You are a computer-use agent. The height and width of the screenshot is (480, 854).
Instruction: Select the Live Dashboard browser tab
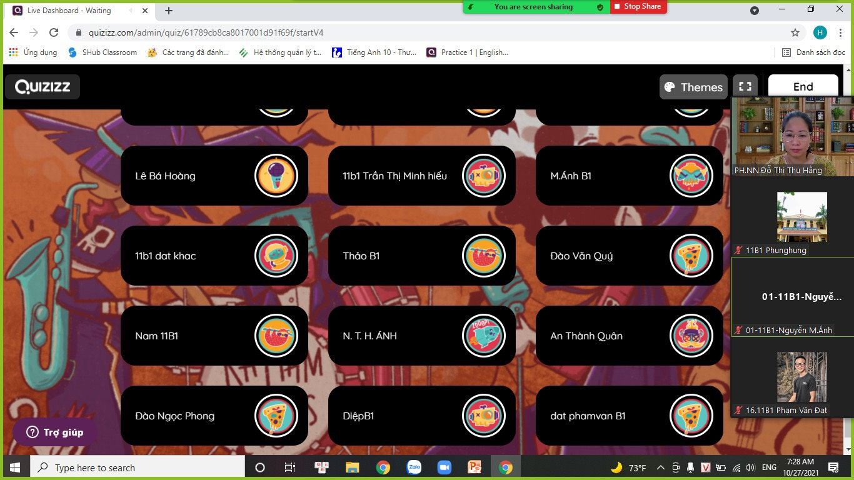pos(75,11)
